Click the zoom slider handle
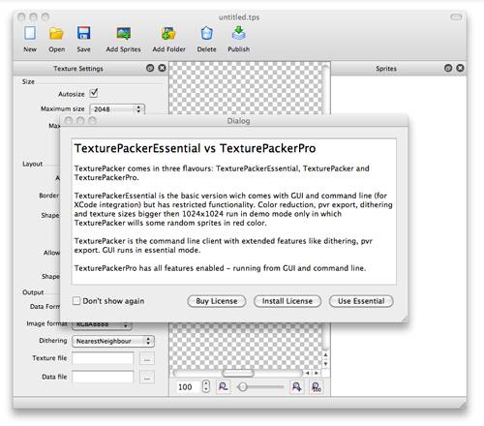Image resolution: width=484 pixels, height=426 pixels. click(x=243, y=386)
